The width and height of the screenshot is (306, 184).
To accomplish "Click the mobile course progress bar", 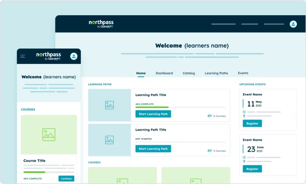I will pyautogui.click(x=49, y=172).
